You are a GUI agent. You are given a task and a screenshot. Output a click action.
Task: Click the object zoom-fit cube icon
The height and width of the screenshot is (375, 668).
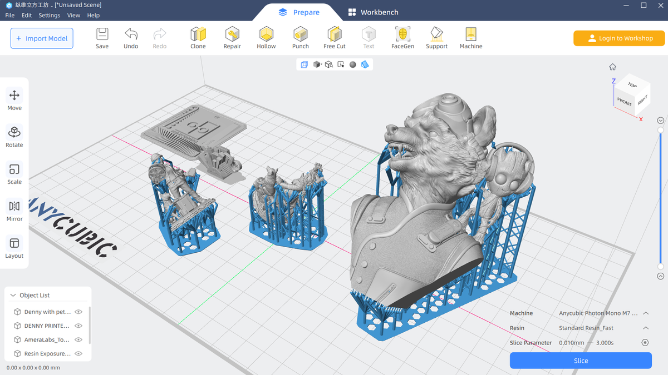point(328,64)
